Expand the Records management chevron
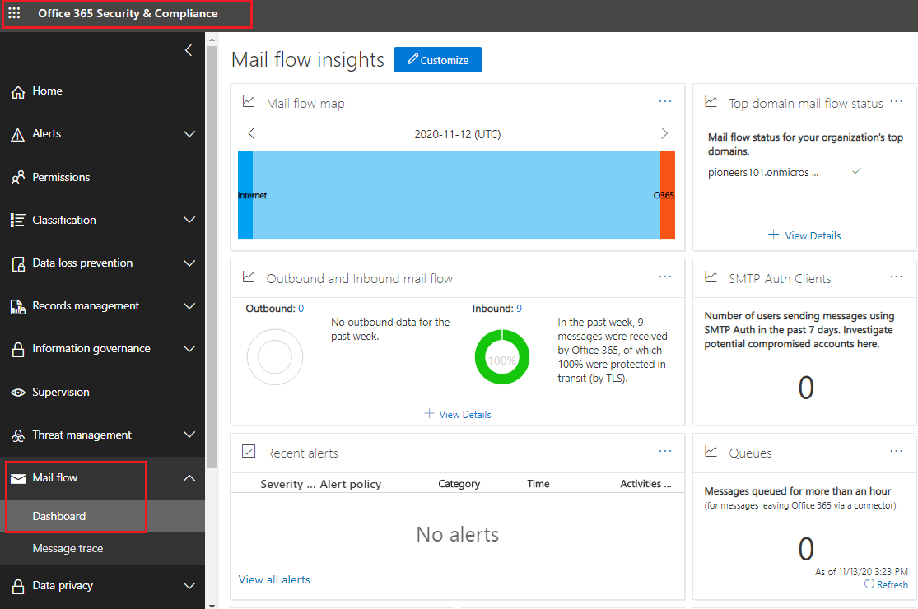The height and width of the screenshot is (609, 918). click(189, 306)
